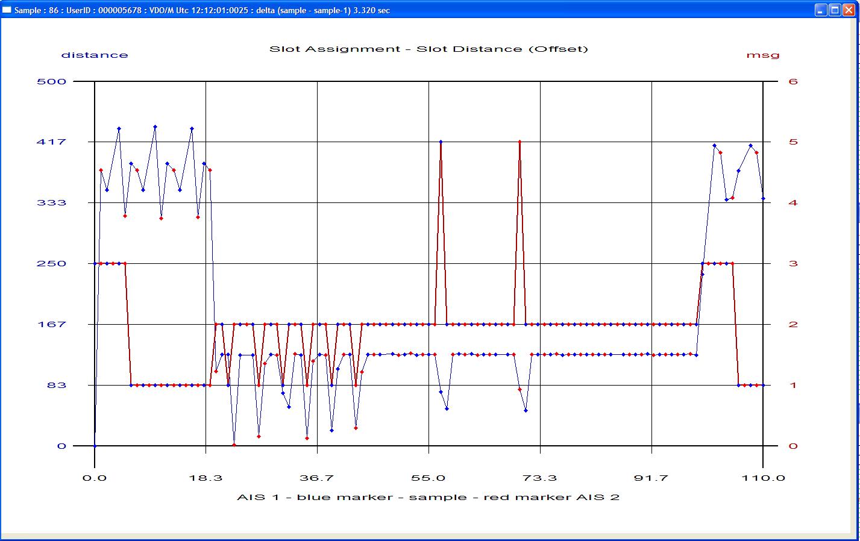Select the blue 'distance' axis label

(95, 55)
